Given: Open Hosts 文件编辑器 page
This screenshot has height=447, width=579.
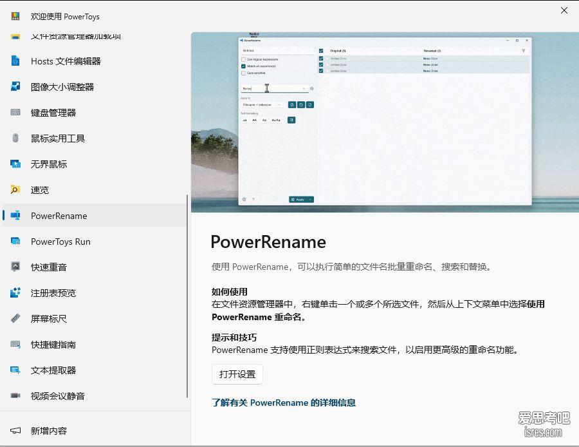Looking at the screenshot, I should click(94, 61).
